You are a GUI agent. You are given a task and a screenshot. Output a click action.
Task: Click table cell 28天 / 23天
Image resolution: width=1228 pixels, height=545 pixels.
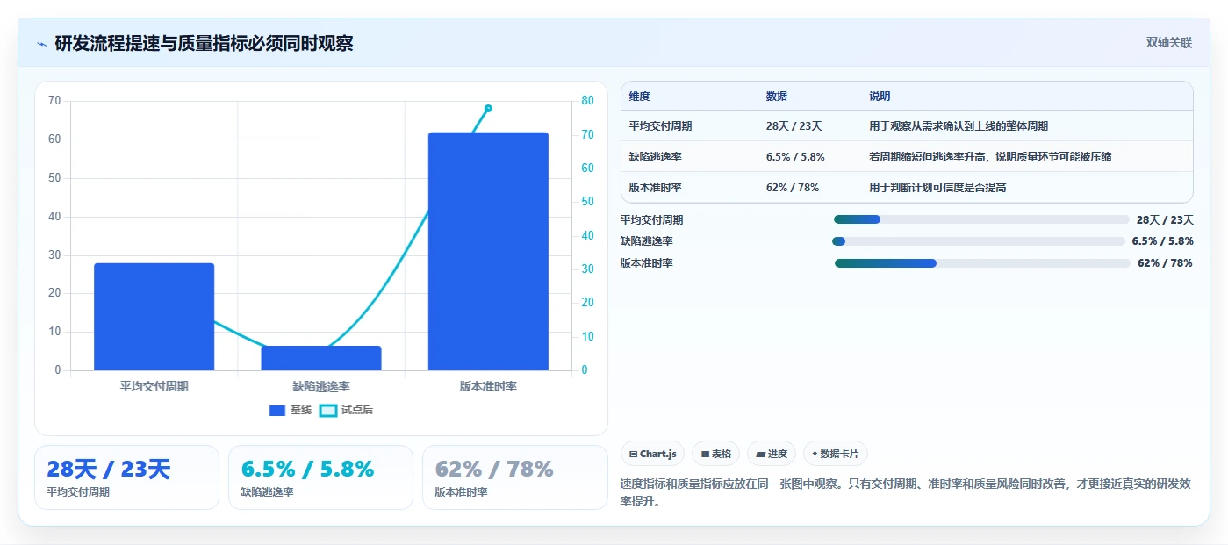(x=794, y=126)
